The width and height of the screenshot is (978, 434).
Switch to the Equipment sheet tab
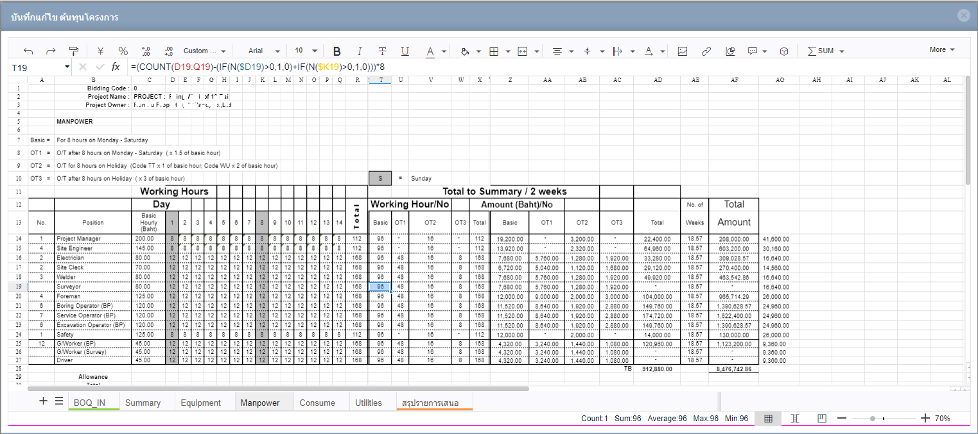click(200, 403)
